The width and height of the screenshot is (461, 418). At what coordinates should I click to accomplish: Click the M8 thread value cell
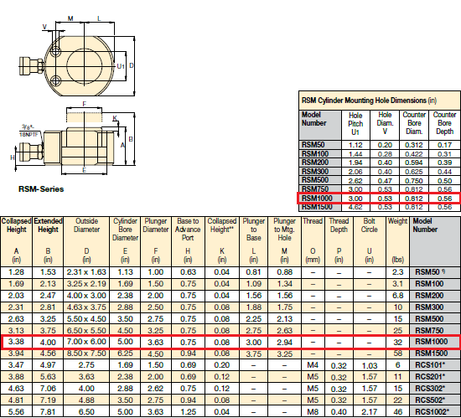tap(313, 412)
